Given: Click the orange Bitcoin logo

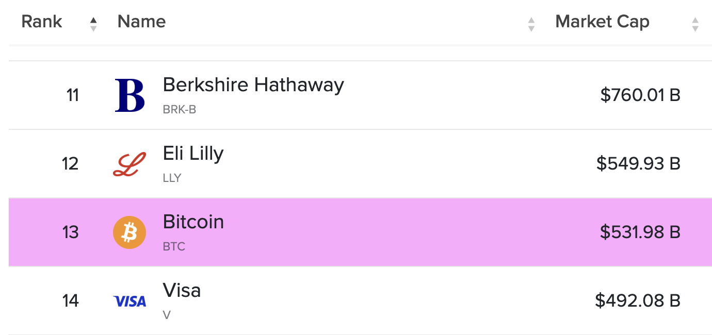Looking at the screenshot, I should [x=130, y=232].
